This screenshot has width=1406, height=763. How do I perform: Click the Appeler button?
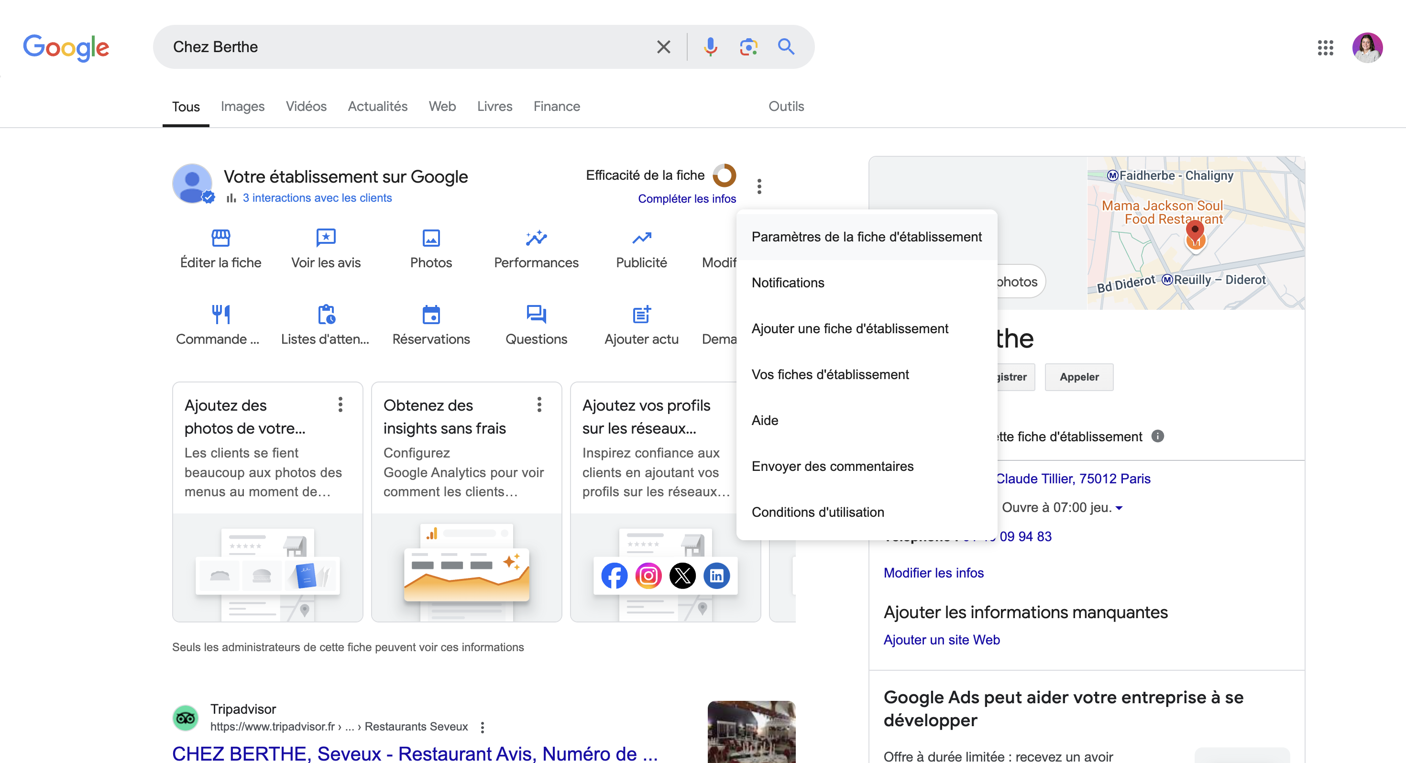[1078, 377]
